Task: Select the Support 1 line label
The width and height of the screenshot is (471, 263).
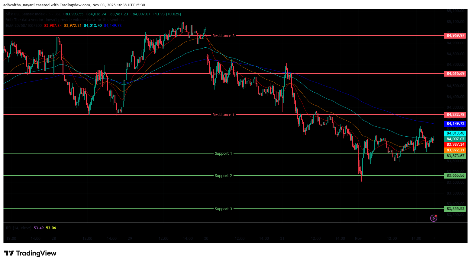Action: click(x=223, y=154)
